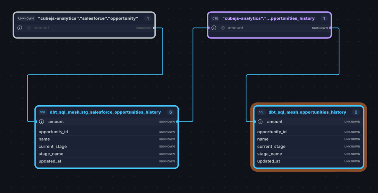
Task: Click info icon in stg_salesforce_opportunities_history amount row
Action: (41, 122)
